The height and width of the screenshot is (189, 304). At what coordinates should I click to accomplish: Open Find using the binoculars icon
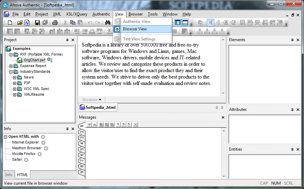108,23
